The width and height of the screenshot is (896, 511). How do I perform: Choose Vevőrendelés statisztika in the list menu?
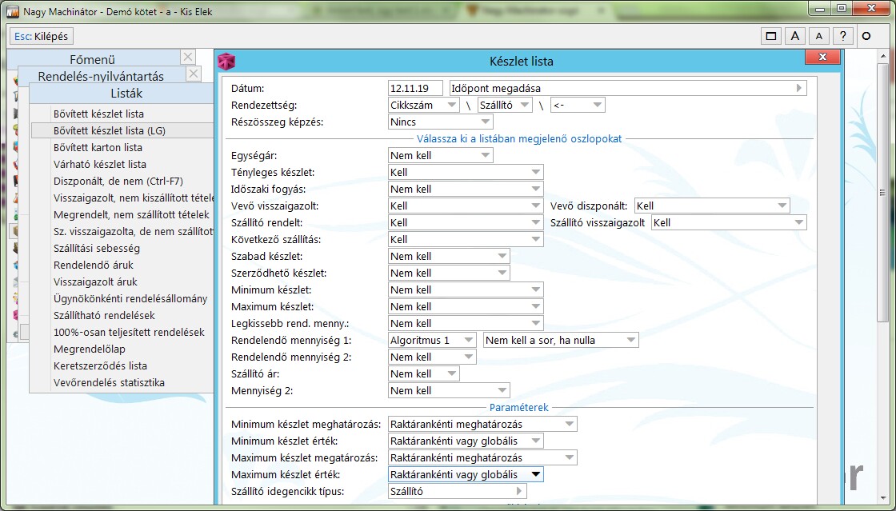109,382
